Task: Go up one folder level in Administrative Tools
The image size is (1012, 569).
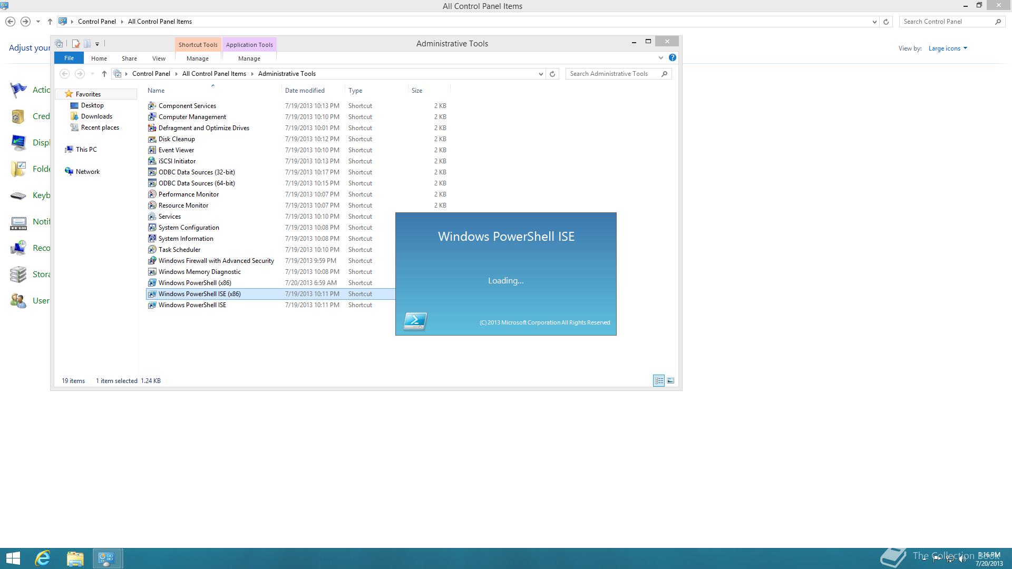Action: click(x=104, y=74)
